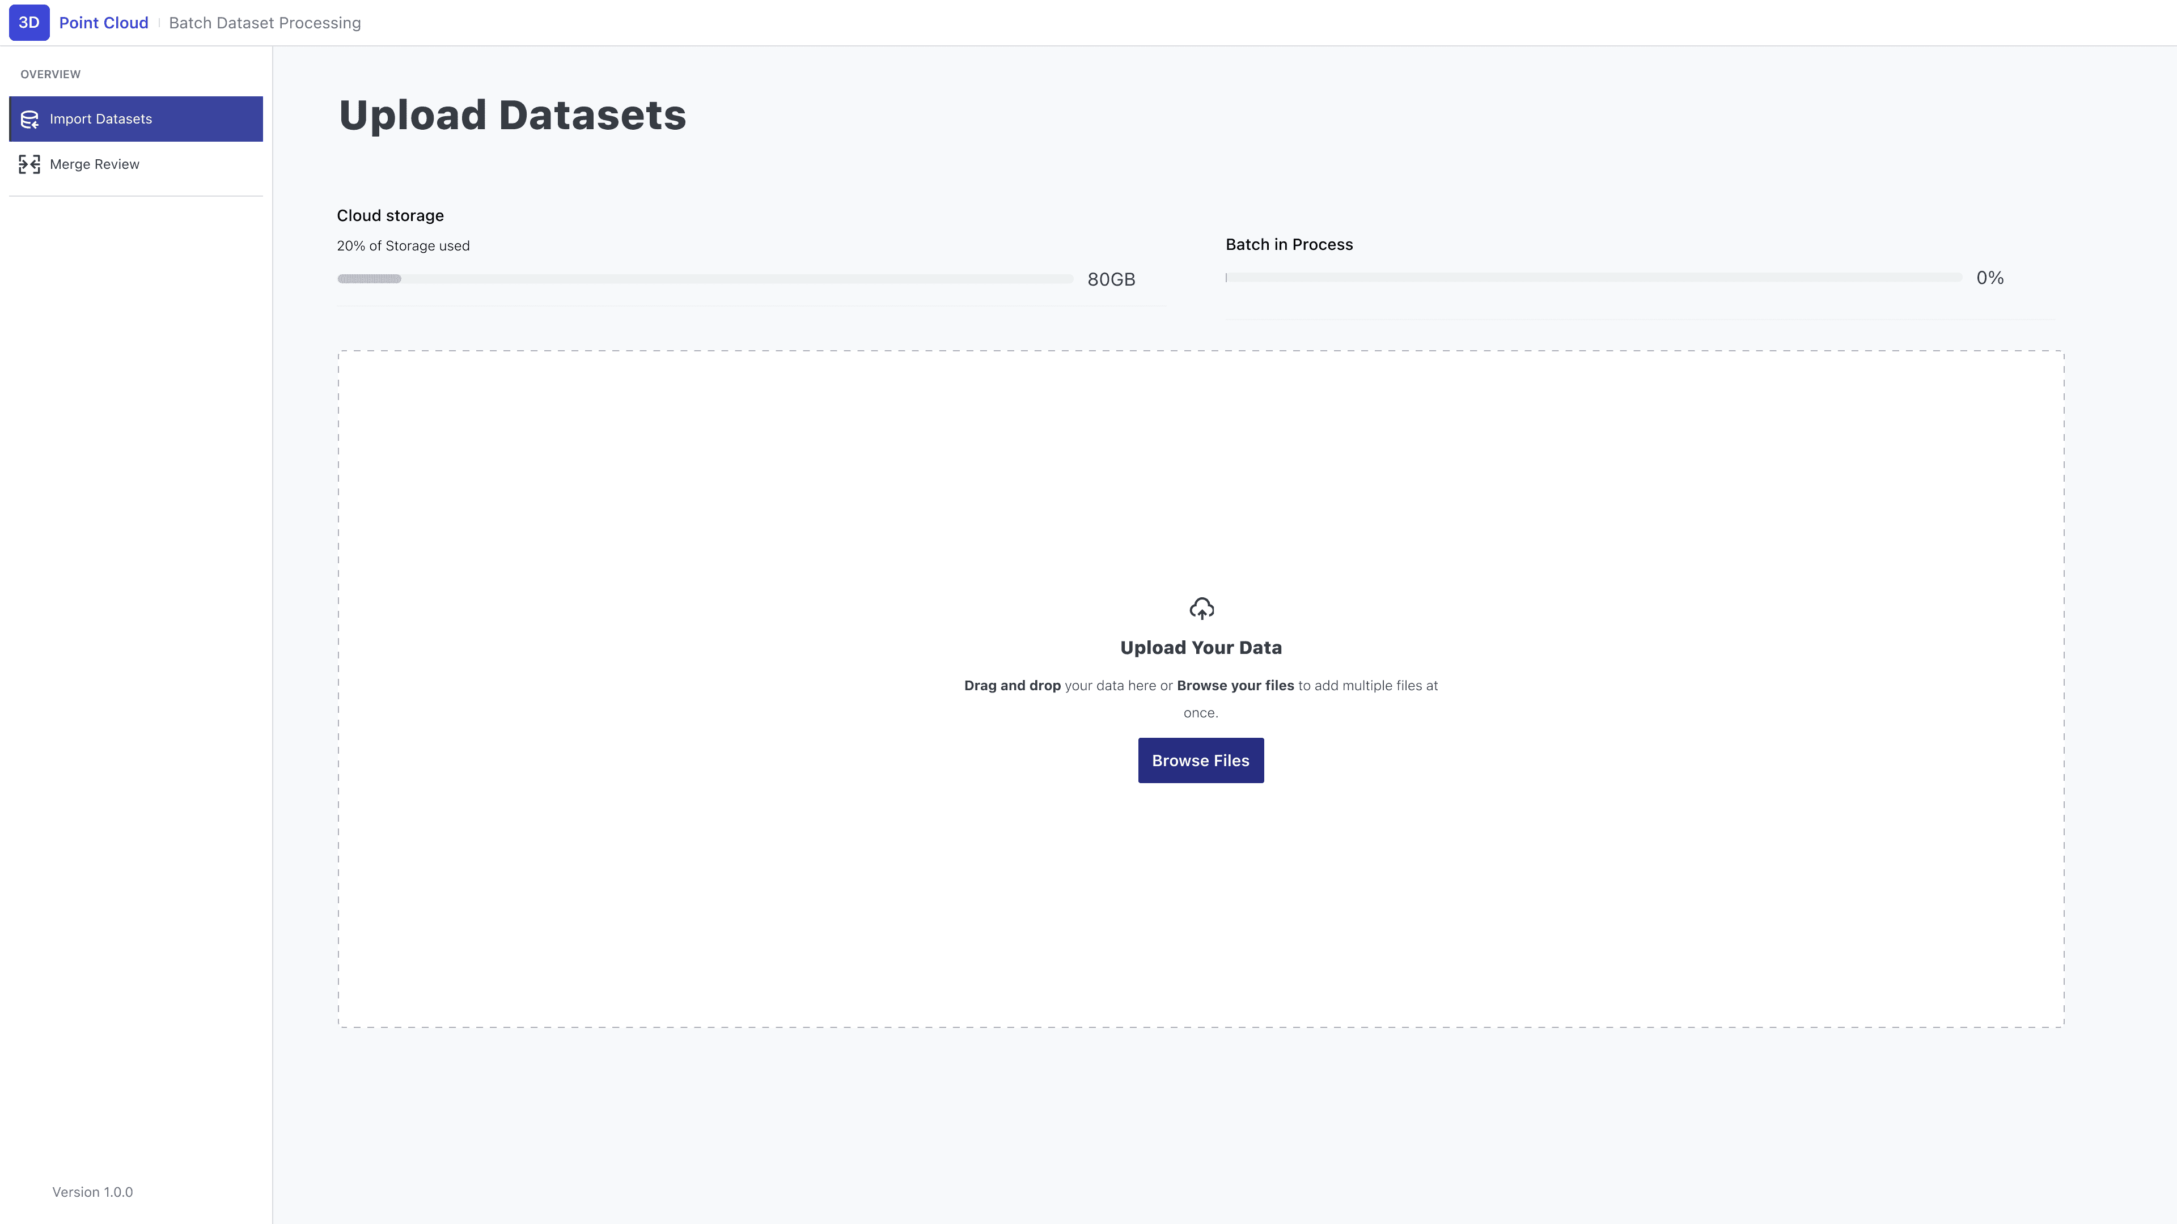
Task: Click the Merge Review icon
Action: (x=29, y=164)
